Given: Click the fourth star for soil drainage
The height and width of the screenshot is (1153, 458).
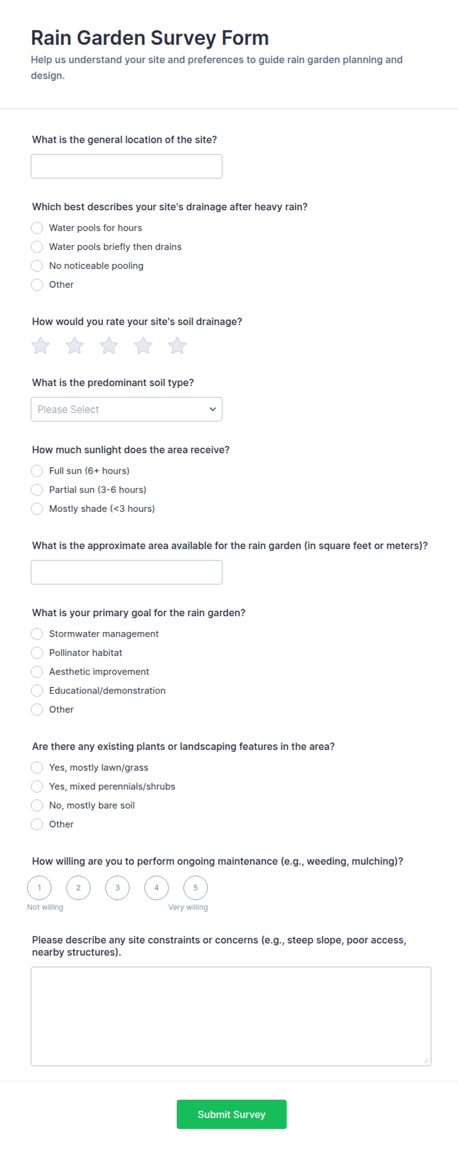Looking at the screenshot, I should click(x=143, y=346).
